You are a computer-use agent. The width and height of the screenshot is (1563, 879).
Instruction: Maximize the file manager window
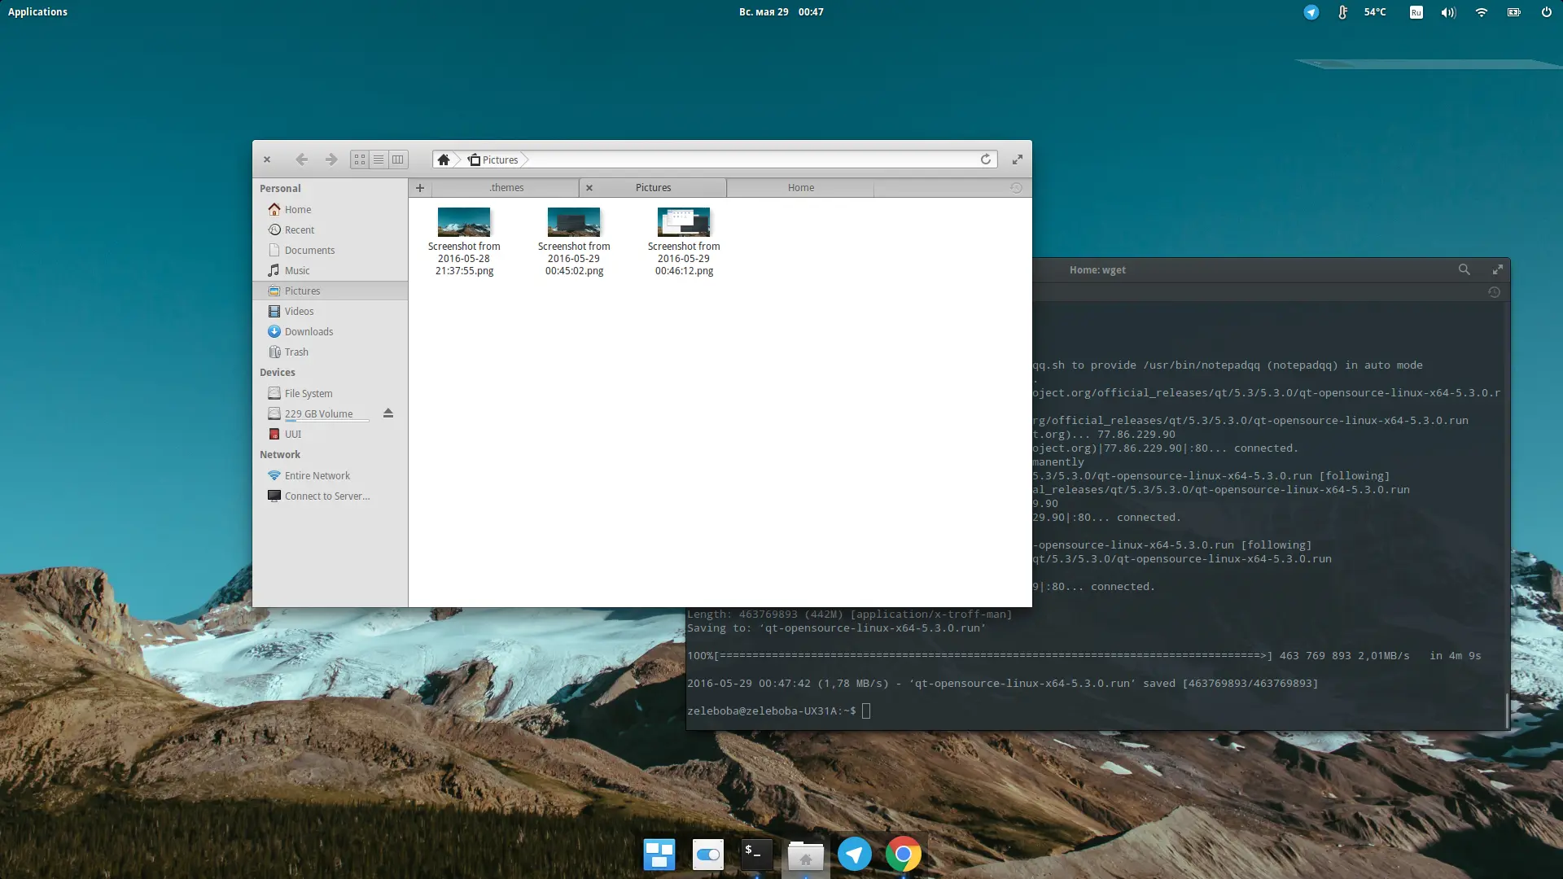pyautogui.click(x=1018, y=160)
